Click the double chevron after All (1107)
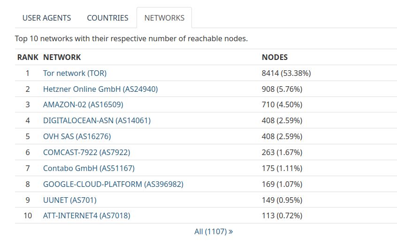This screenshot has height=245, width=397. click(x=231, y=231)
